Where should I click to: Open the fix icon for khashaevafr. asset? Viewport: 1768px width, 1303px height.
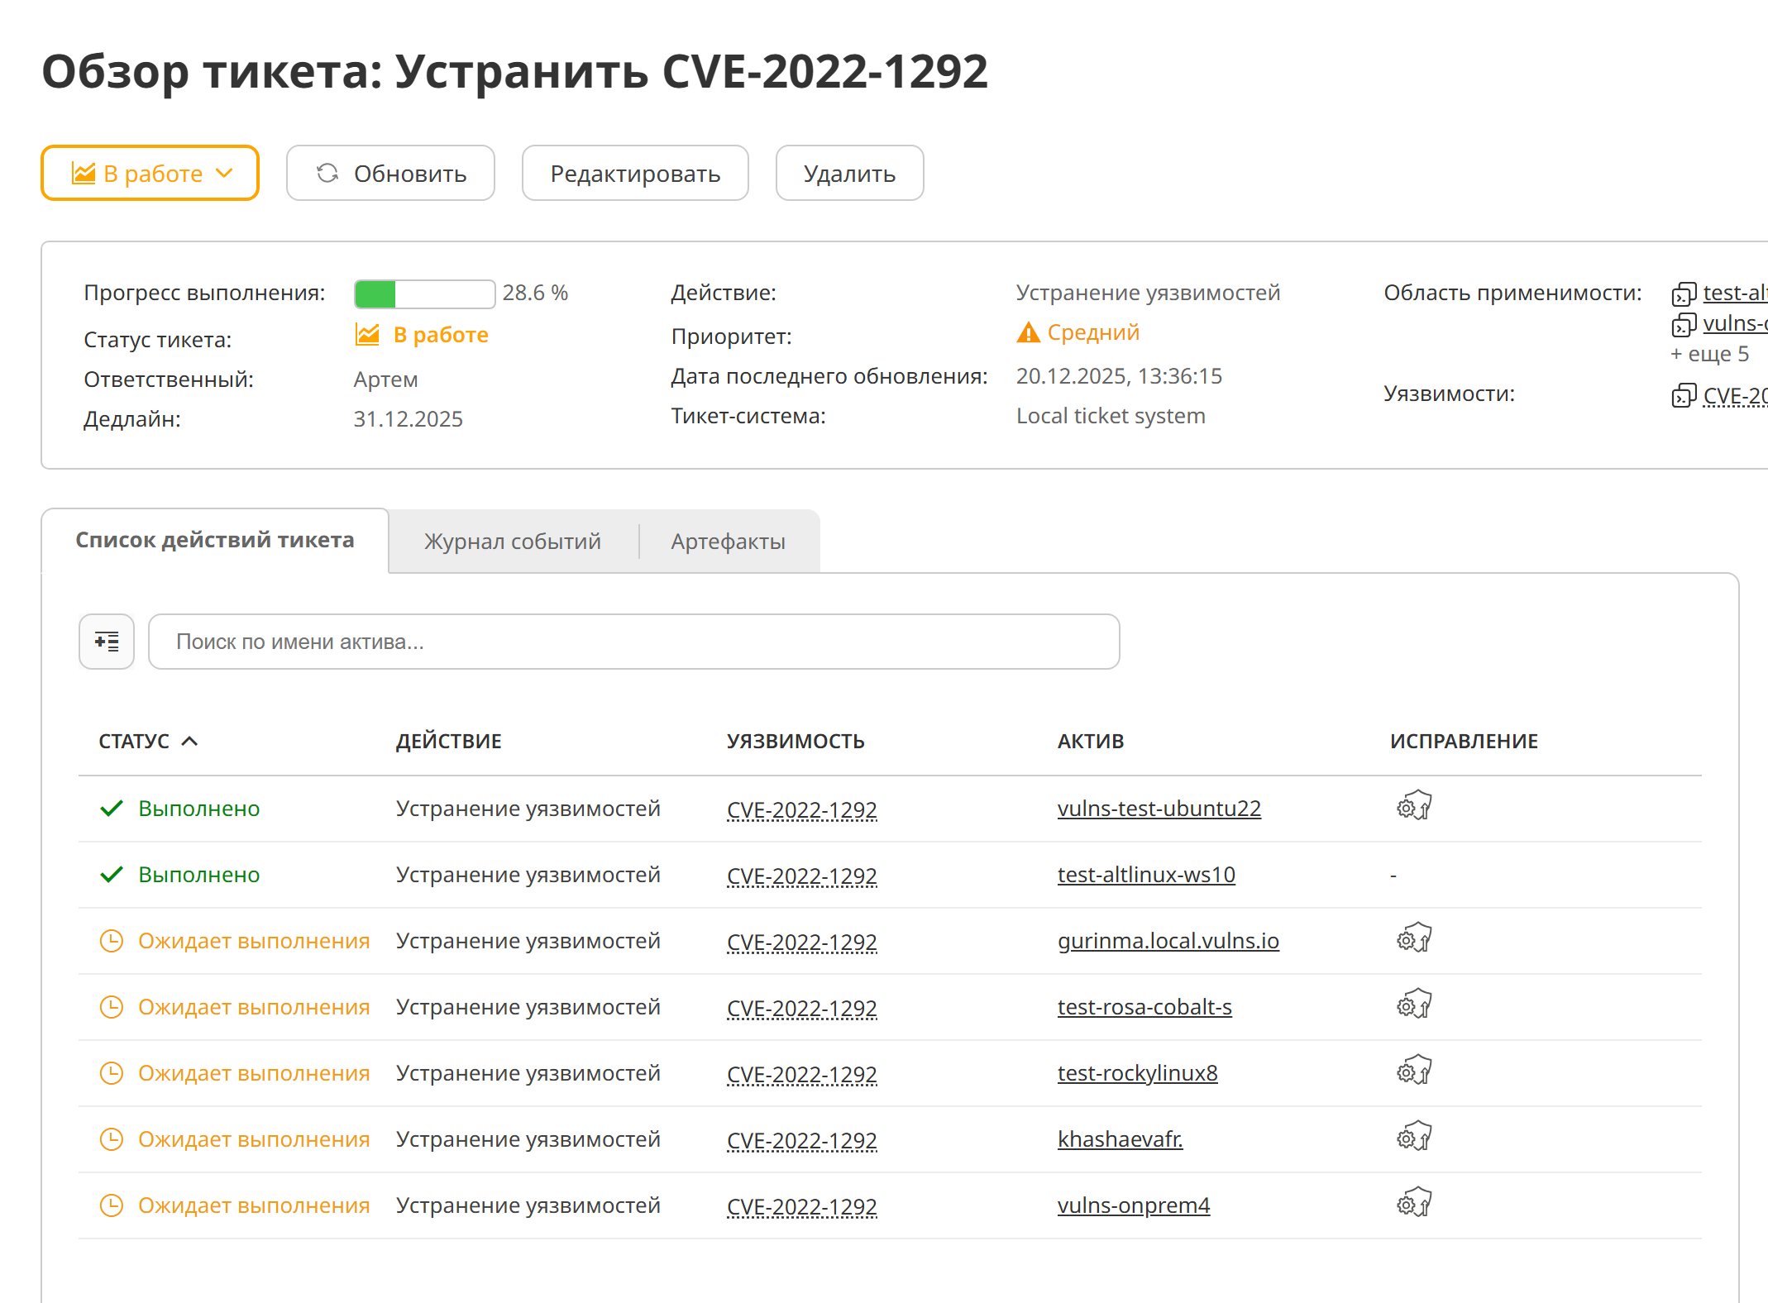click(x=1414, y=1136)
